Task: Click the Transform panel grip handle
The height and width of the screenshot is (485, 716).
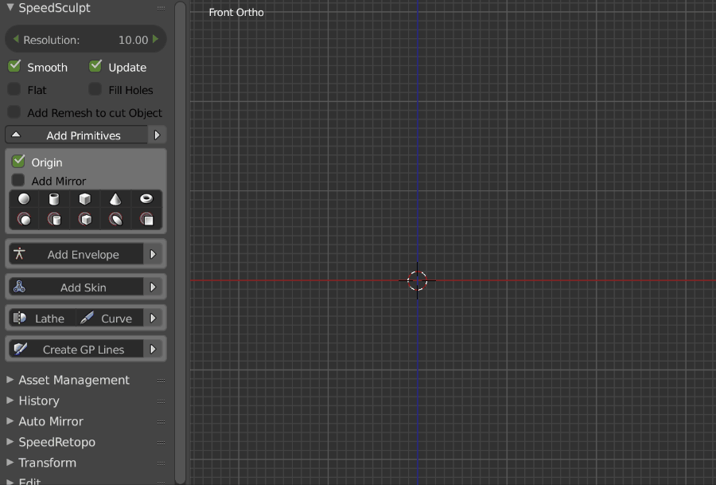Action: point(161,463)
